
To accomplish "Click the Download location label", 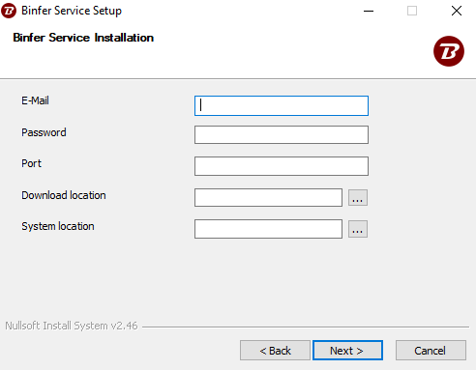I will [64, 195].
